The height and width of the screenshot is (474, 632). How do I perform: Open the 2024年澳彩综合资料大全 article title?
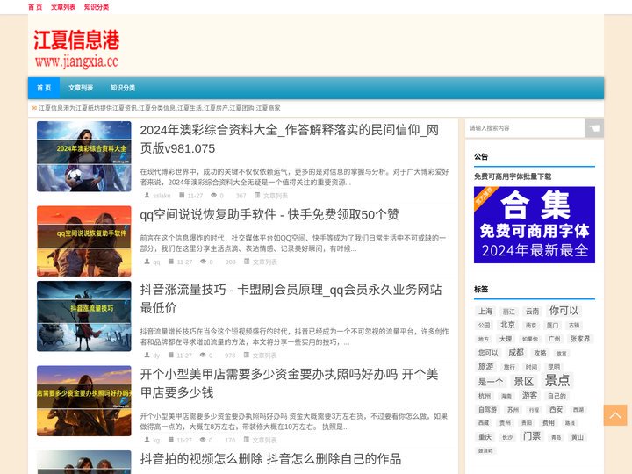point(290,139)
